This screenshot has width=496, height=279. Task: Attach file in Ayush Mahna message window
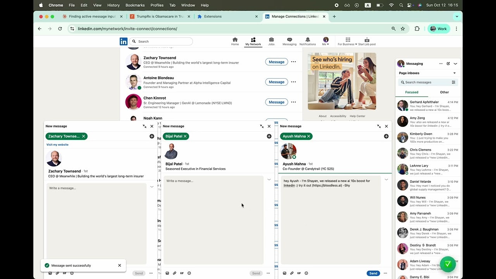(292, 273)
